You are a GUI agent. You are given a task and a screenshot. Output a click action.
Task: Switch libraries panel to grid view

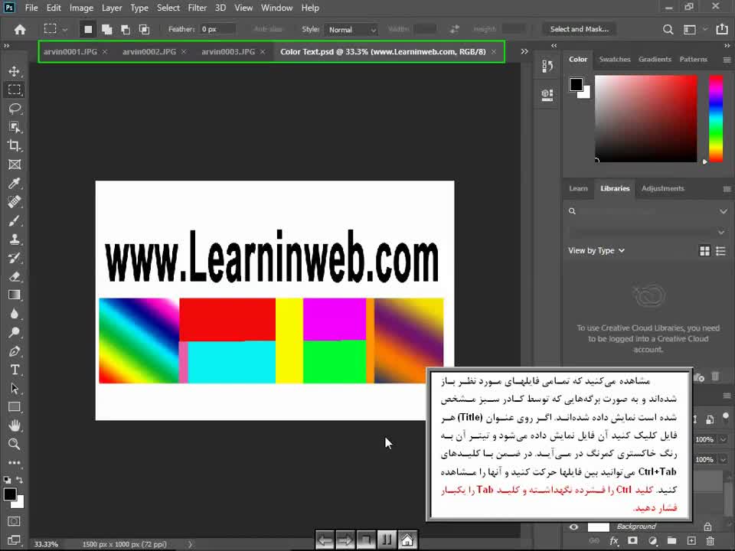coord(704,250)
